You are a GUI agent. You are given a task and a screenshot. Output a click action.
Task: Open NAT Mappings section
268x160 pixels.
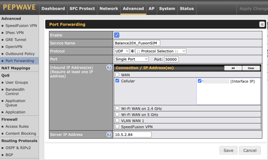pos(16,68)
